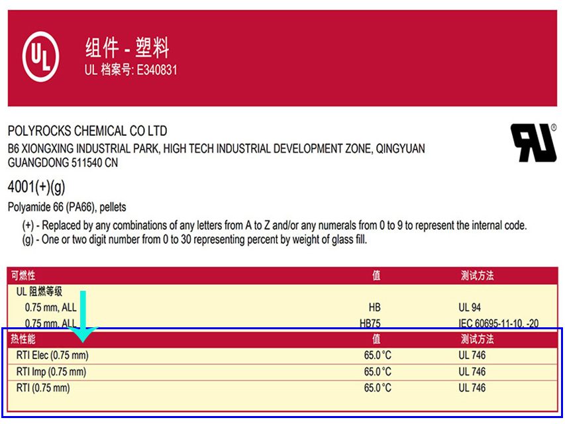Click the UL 94 test method

(x=470, y=307)
